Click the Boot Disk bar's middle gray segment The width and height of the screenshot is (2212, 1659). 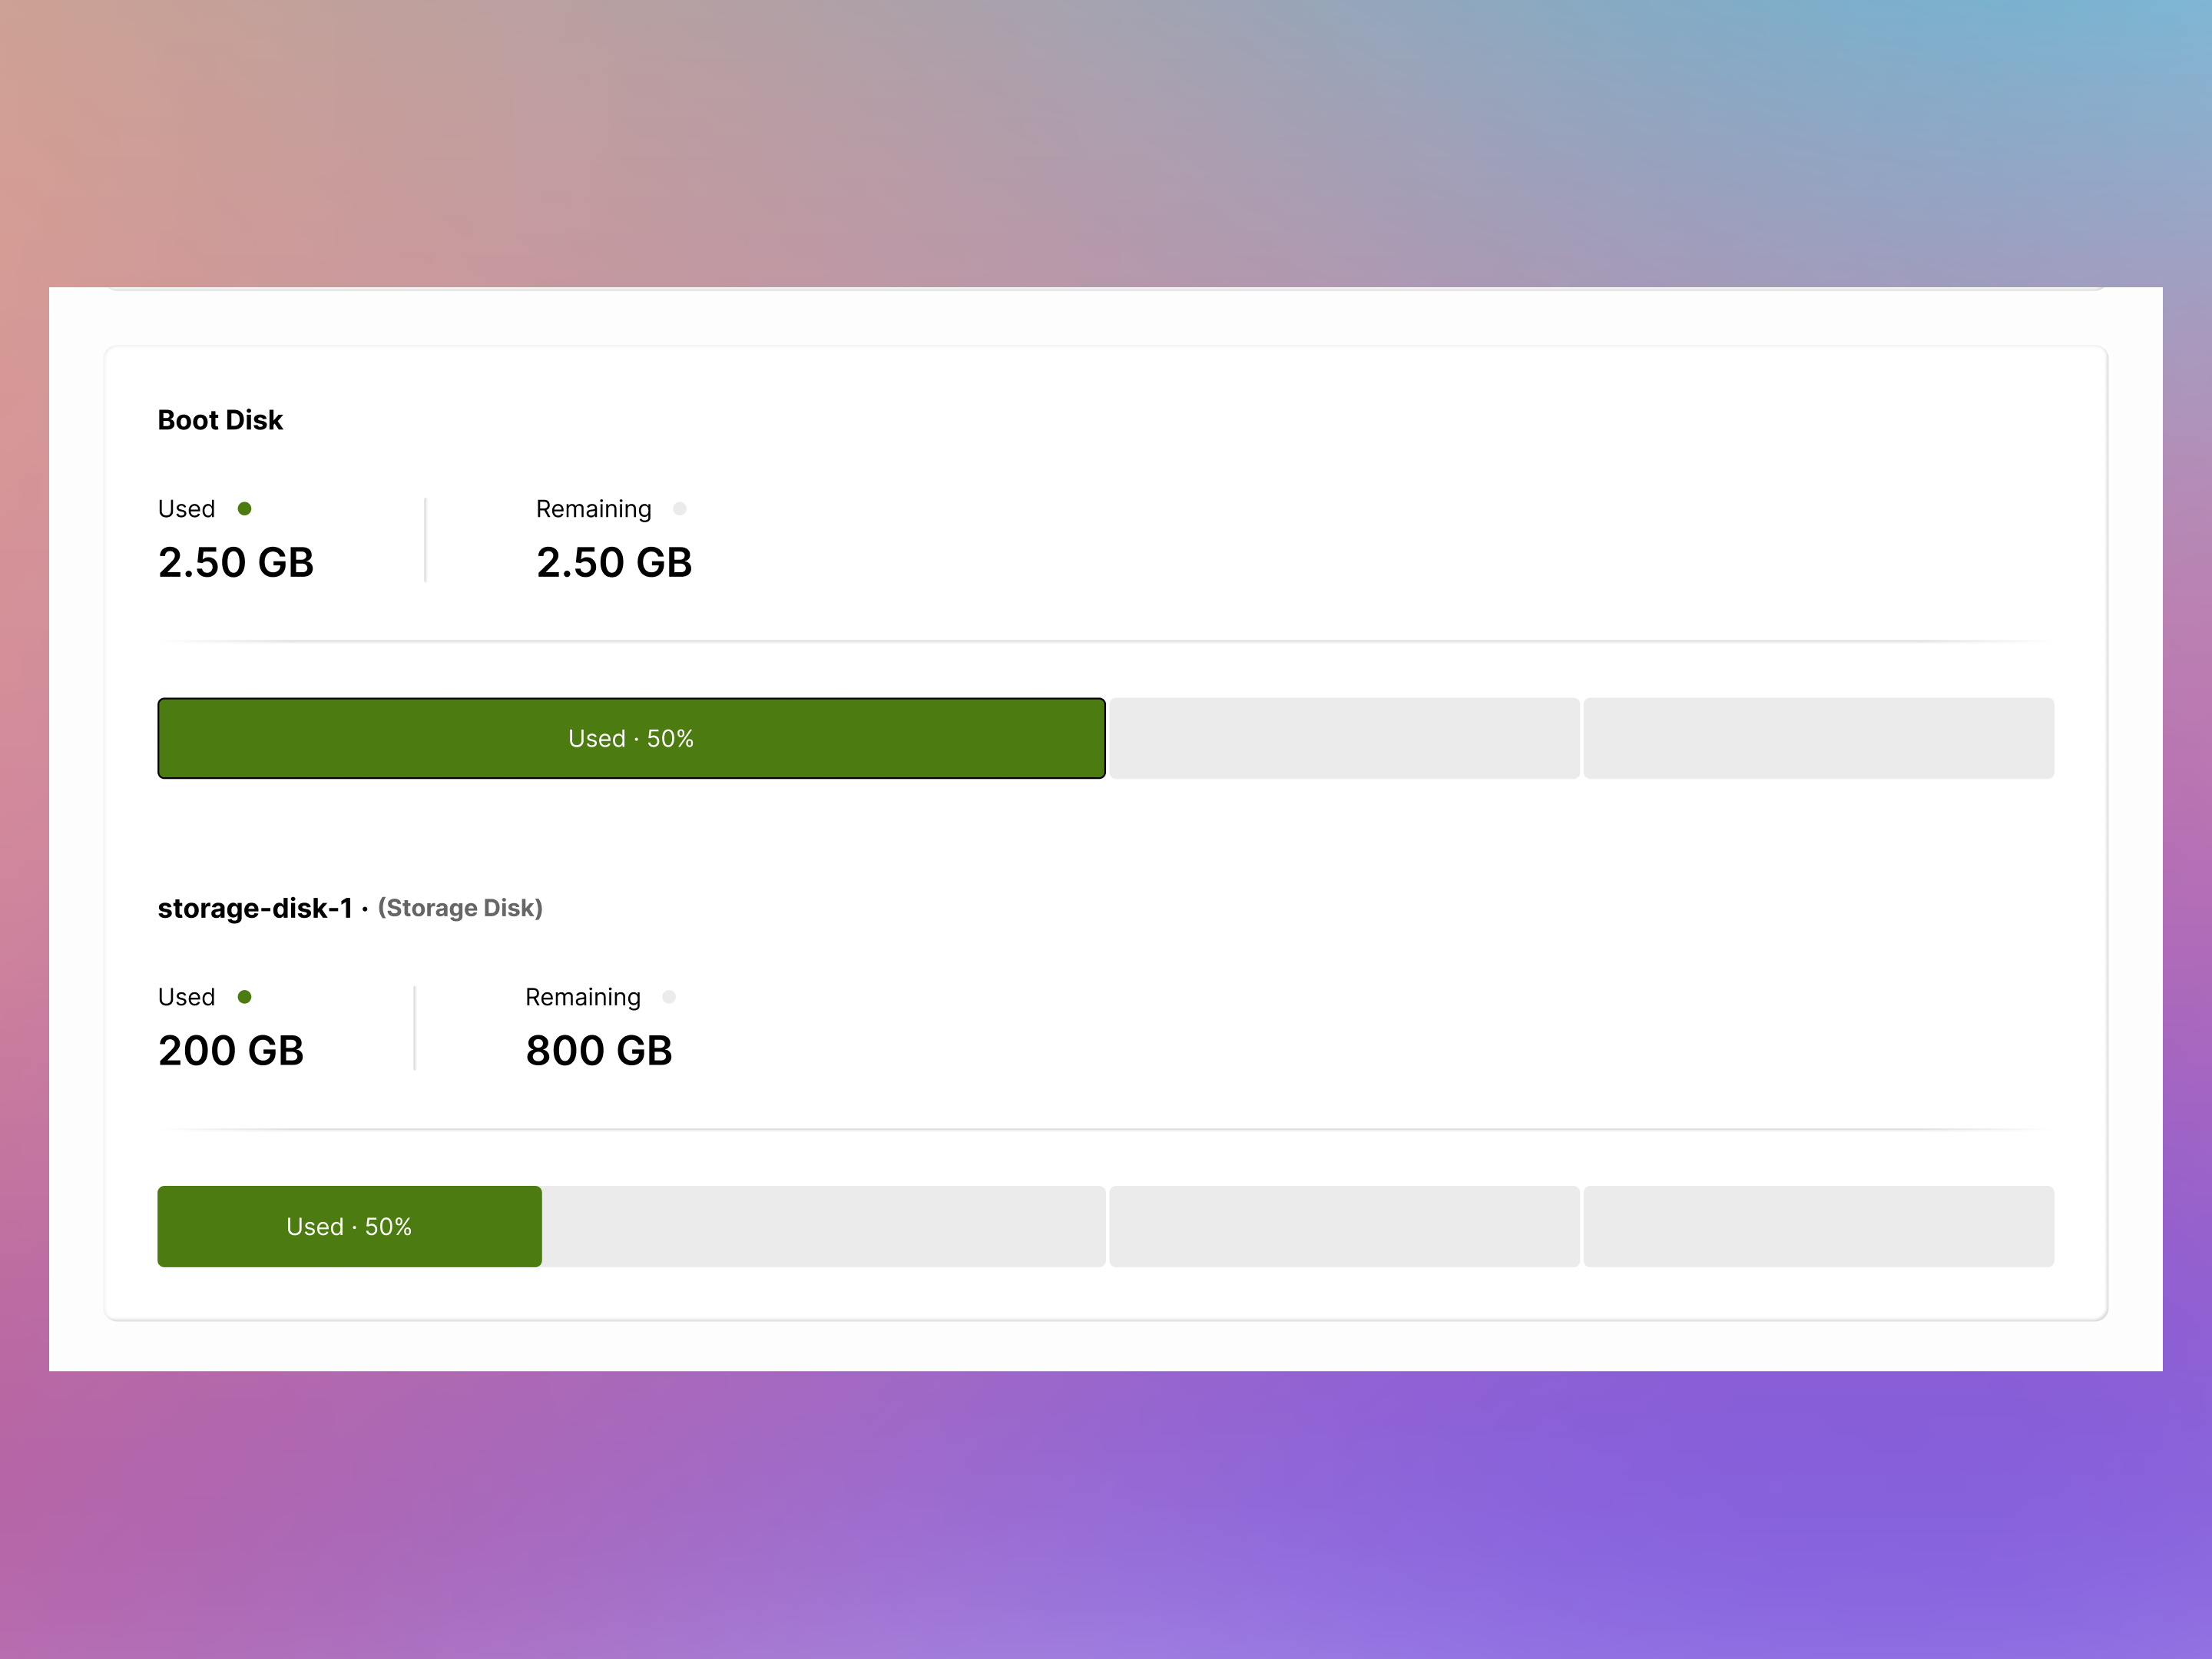tap(1344, 738)
